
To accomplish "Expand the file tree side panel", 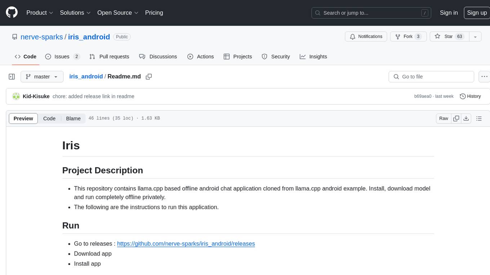I will pos(12,77).
